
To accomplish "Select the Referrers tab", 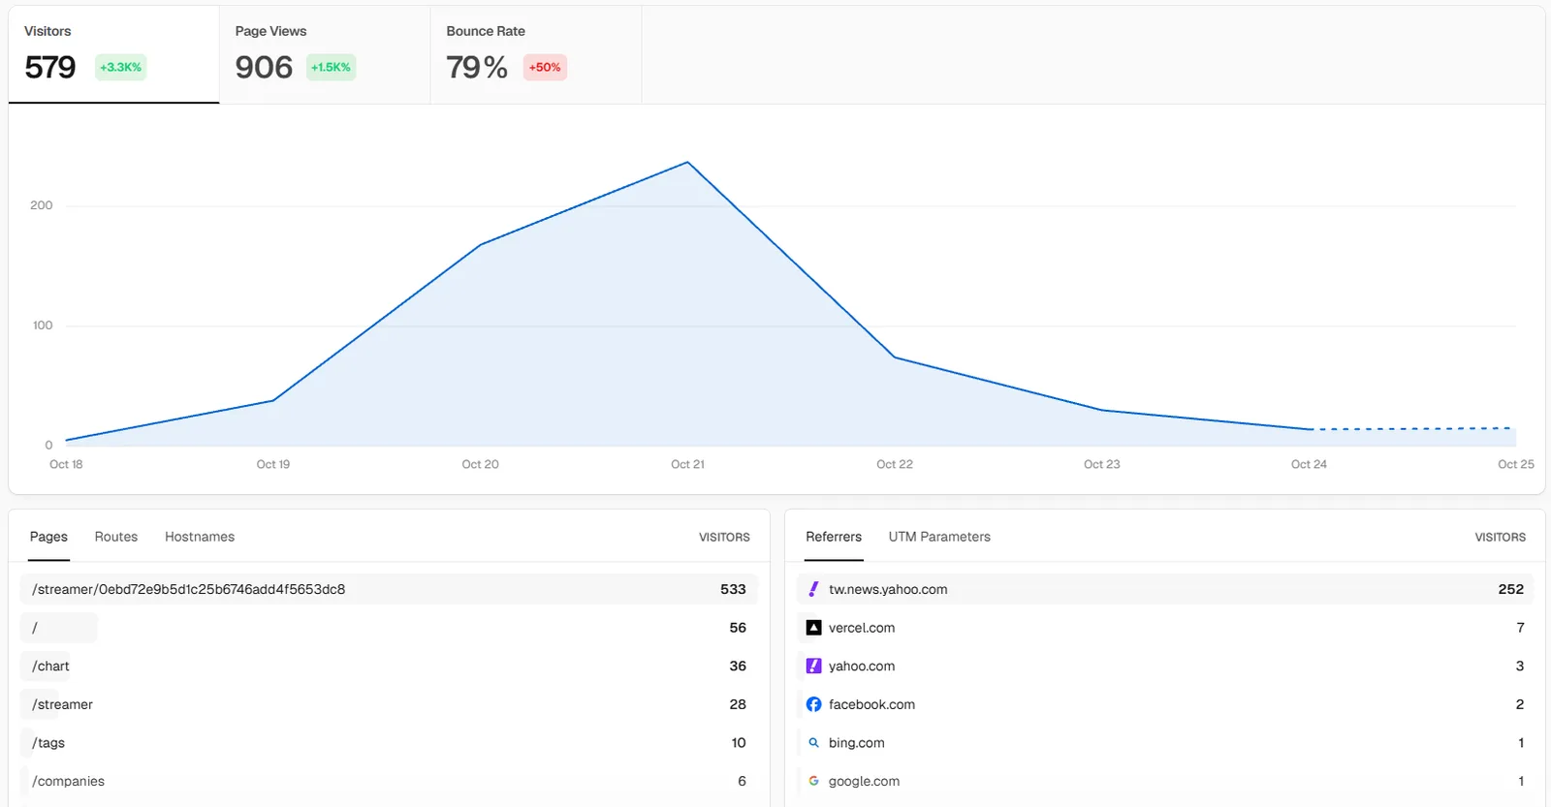I will 834,537.
